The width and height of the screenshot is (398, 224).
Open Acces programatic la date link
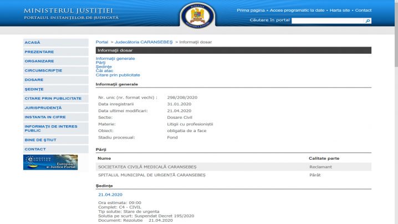pos(297,11)
